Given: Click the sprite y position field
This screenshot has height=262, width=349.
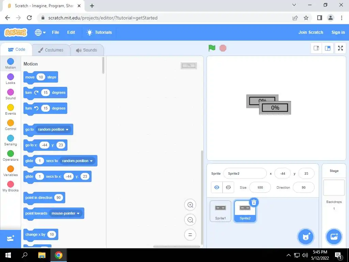Looking at the screenshot, I should tap(306, 174).
